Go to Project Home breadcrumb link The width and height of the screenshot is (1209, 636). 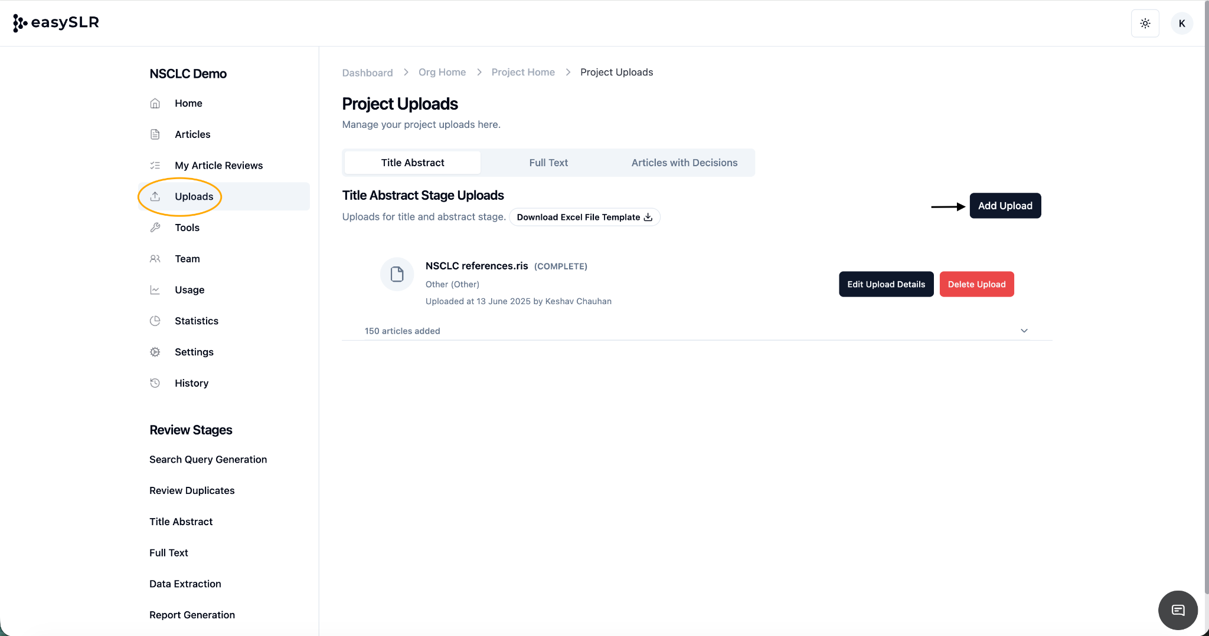click(x=522, y=72)
